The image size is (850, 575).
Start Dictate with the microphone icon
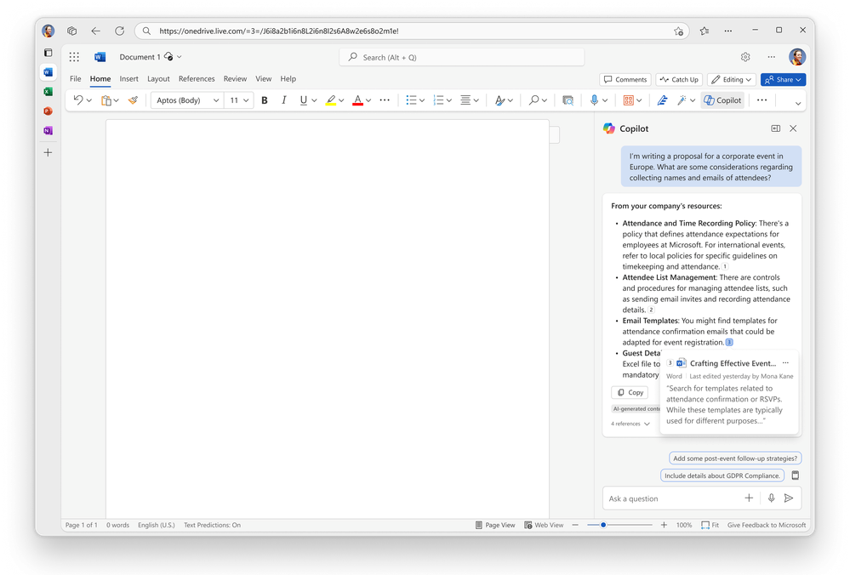(x=595, y=100)
